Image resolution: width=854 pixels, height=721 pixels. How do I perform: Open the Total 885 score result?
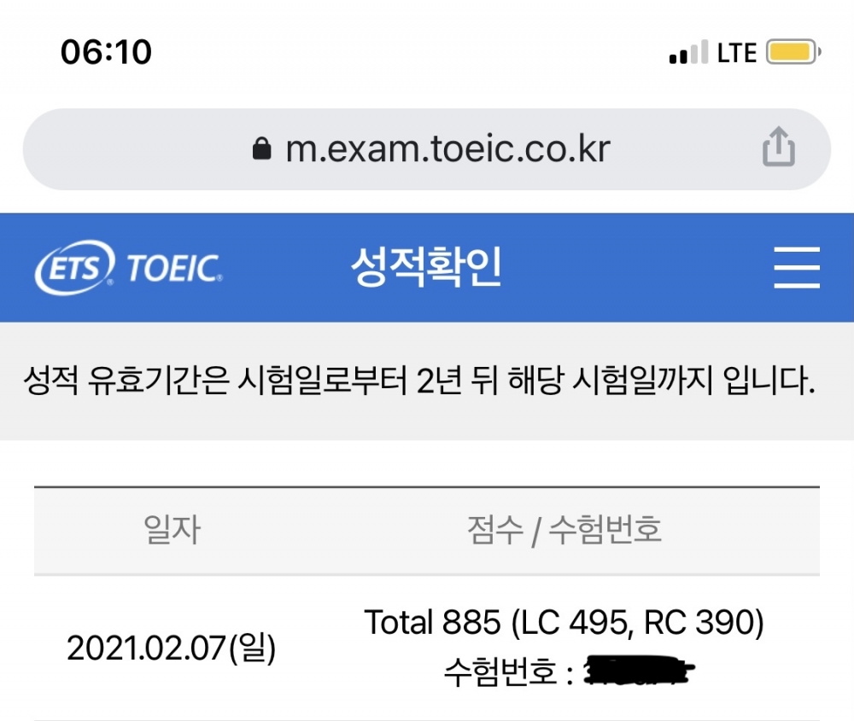point(564,622)
